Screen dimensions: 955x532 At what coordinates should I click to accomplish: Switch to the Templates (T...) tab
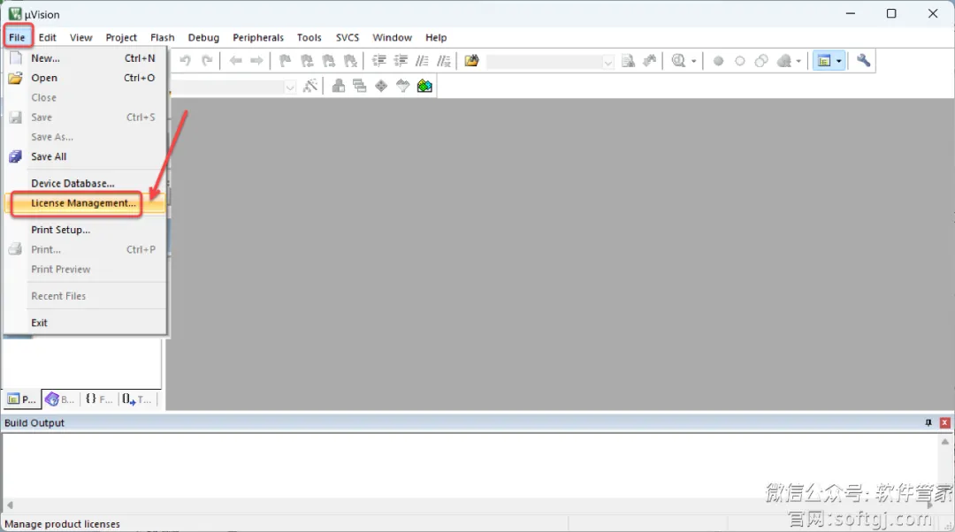point(136,399)
